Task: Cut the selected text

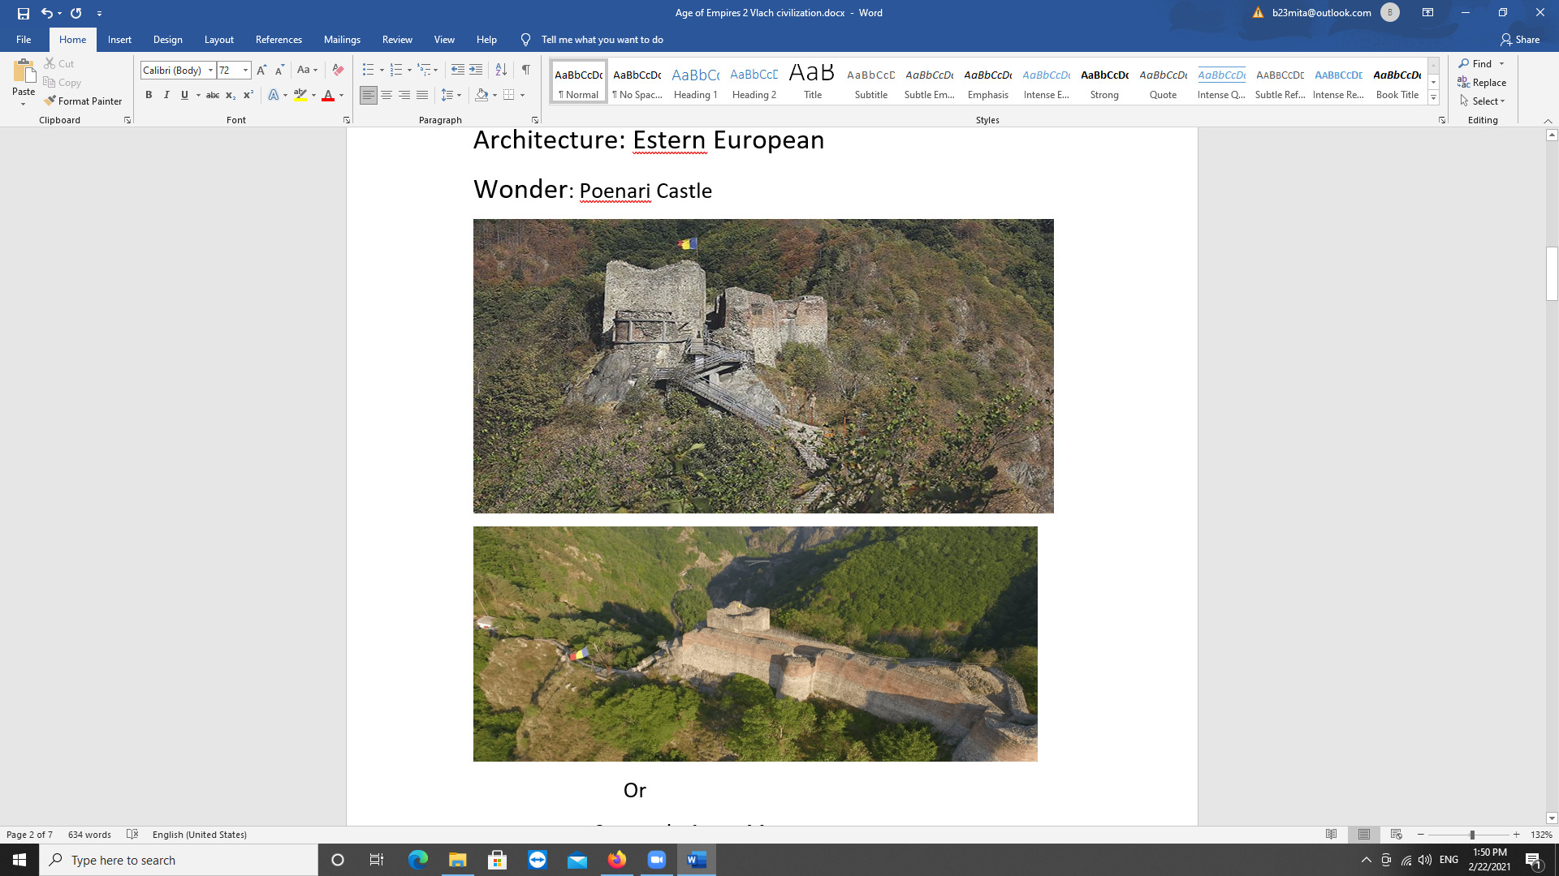Action: pos(59,63)
